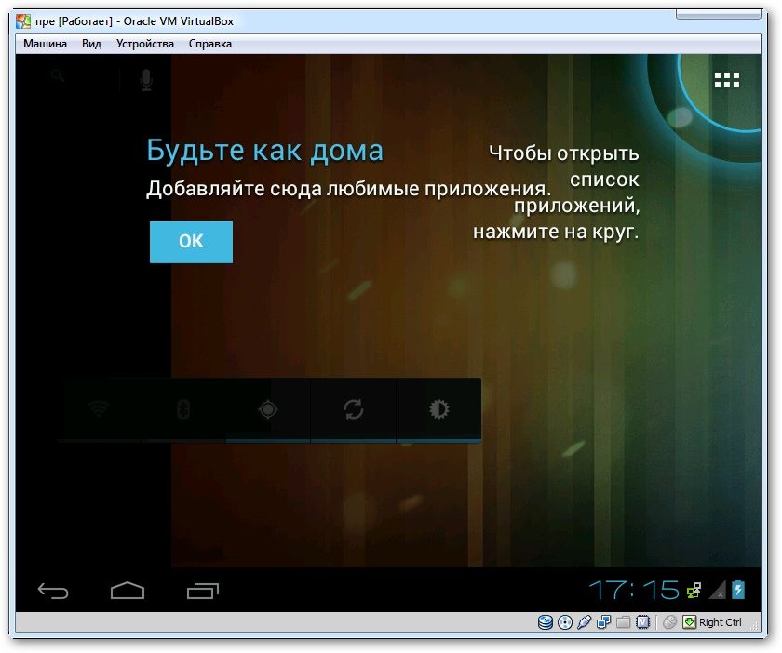Open the Вид menu
This screenshot has height=653, width=782.
(x=91, y=44)
